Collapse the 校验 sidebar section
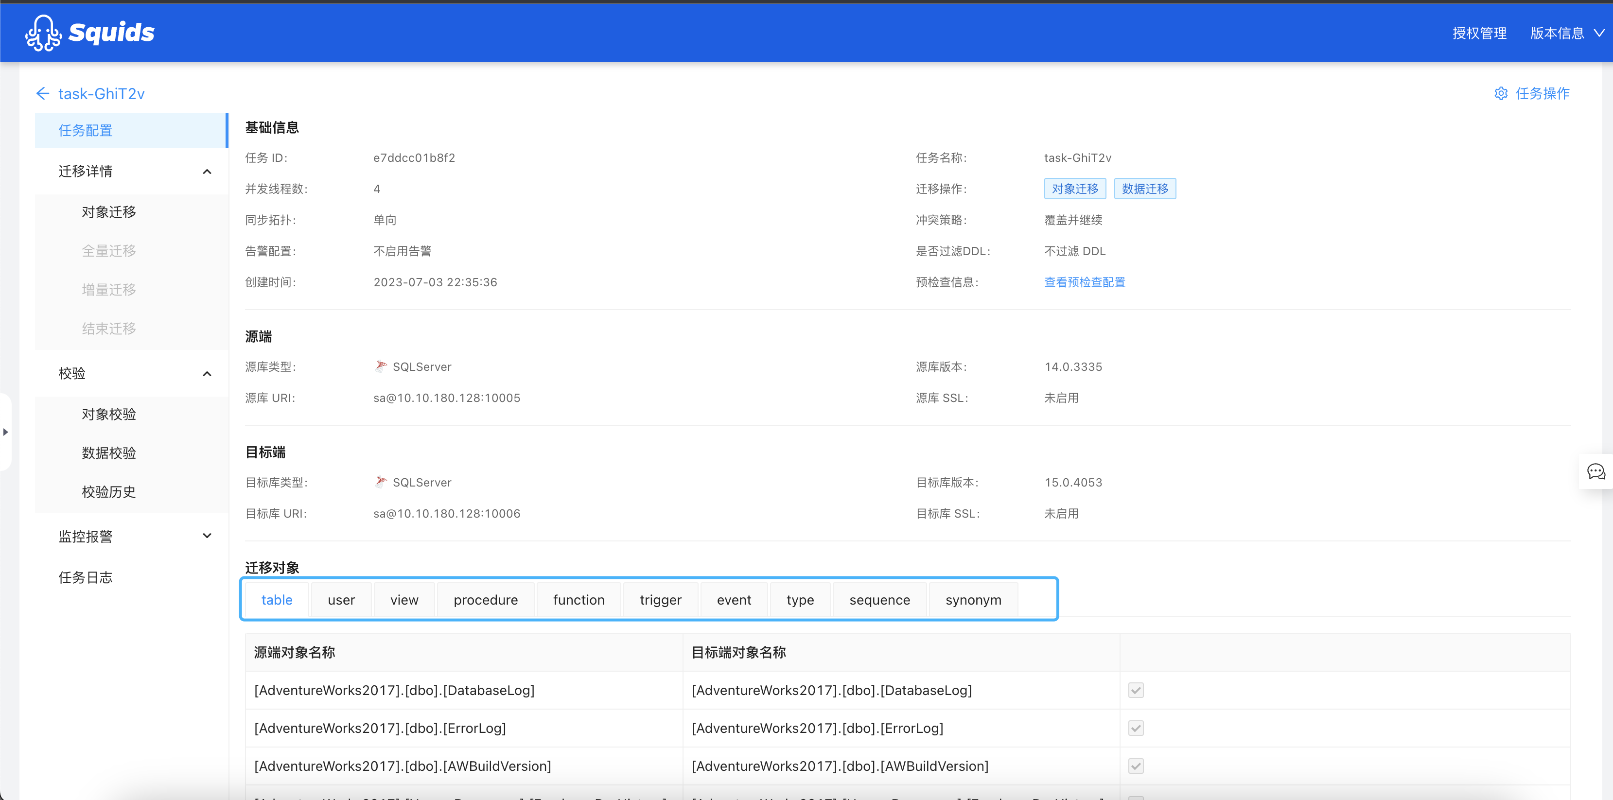1613x800 pixels. [207, 374]
